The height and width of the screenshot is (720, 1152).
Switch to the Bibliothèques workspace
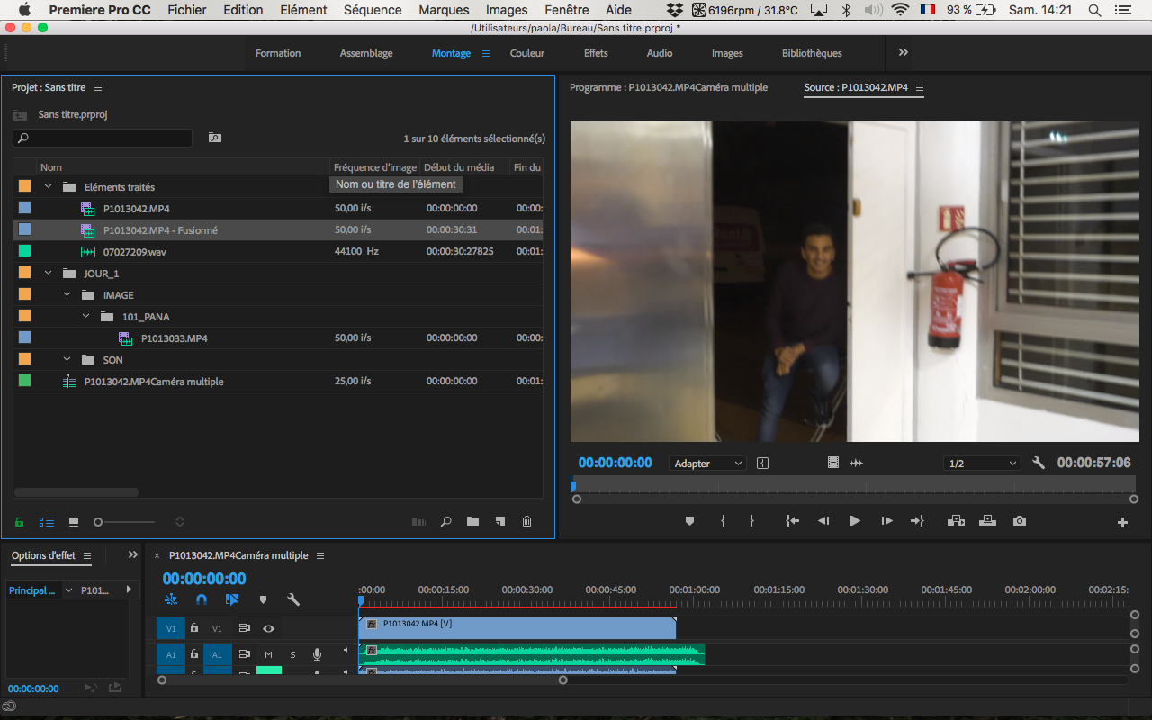[x=812, y=53]
